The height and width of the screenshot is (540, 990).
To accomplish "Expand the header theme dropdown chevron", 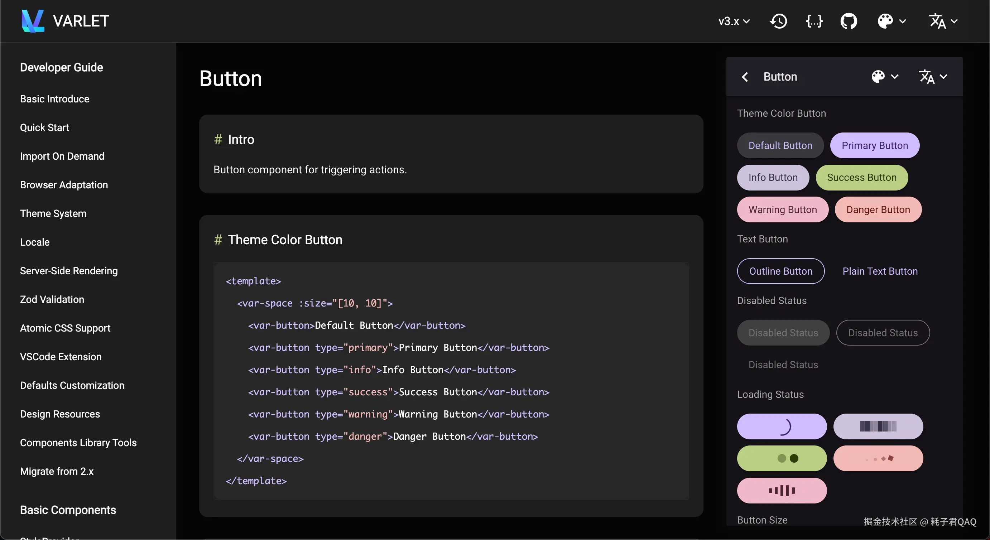I will click(x=903, y=21).
